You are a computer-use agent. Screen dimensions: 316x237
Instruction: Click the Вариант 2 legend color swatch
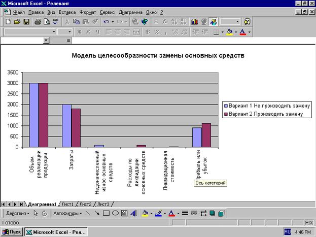[x=226, y=114]
